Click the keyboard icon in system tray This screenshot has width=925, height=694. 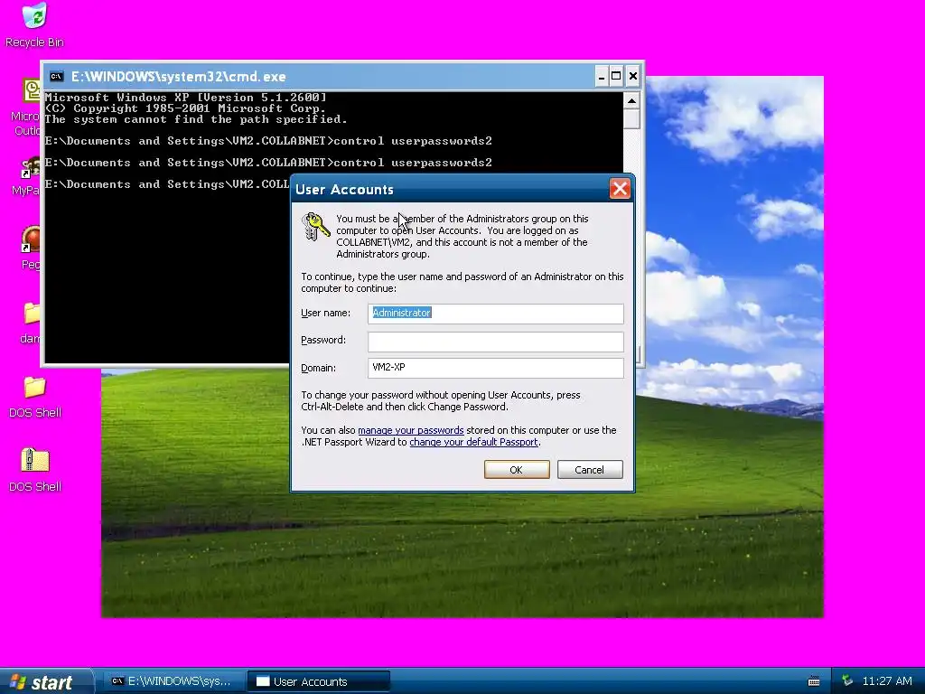tap(814, 681)
